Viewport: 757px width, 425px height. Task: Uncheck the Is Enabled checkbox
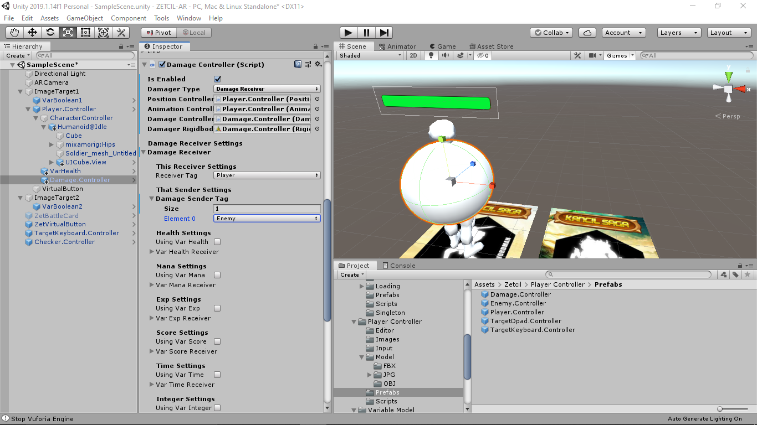click(217, 79)
